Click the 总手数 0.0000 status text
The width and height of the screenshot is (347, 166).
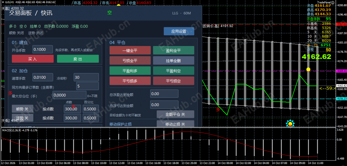pos(56,26)
